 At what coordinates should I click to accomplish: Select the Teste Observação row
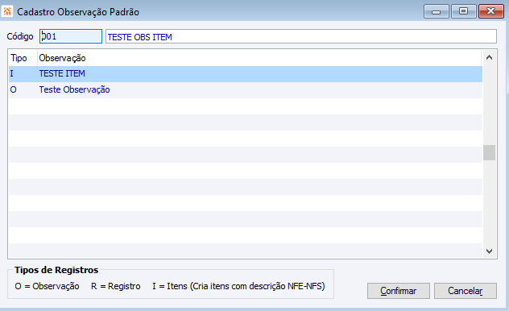pos(246,90)
